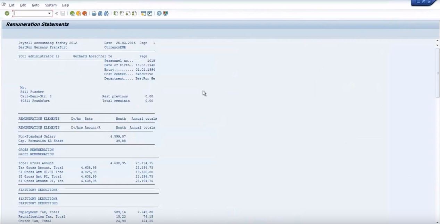Click the green Back arrow icon
The width and height of the screenshot is (440, 224).
[x=72, y=14]
